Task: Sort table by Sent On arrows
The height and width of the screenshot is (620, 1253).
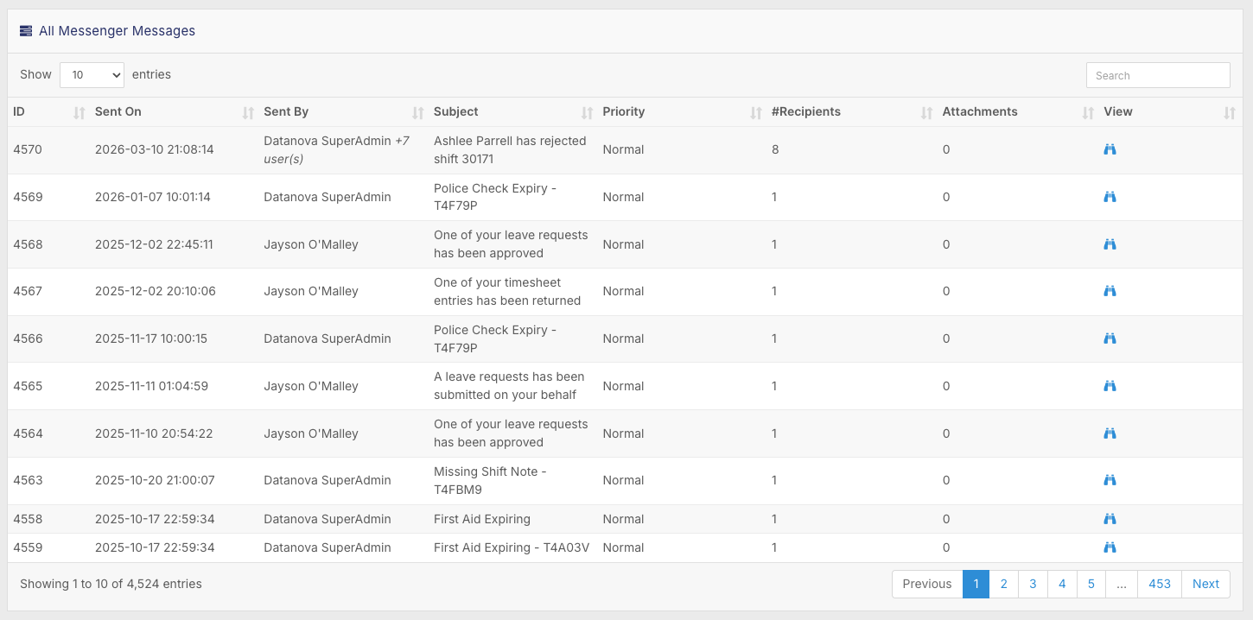Action: point(248,112)
